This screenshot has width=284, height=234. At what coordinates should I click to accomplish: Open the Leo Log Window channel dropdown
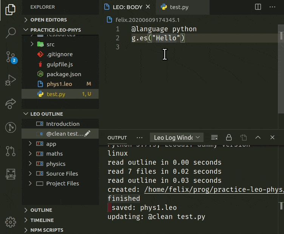177,138
